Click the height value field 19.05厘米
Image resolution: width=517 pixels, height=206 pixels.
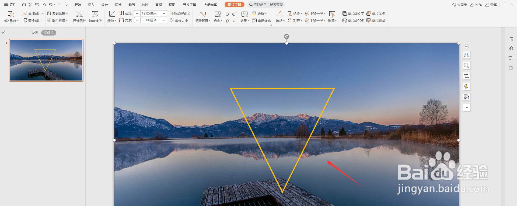[x=151, y=13]
